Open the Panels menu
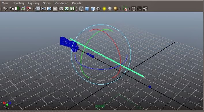204x112 pixels. tap(77, 3)
